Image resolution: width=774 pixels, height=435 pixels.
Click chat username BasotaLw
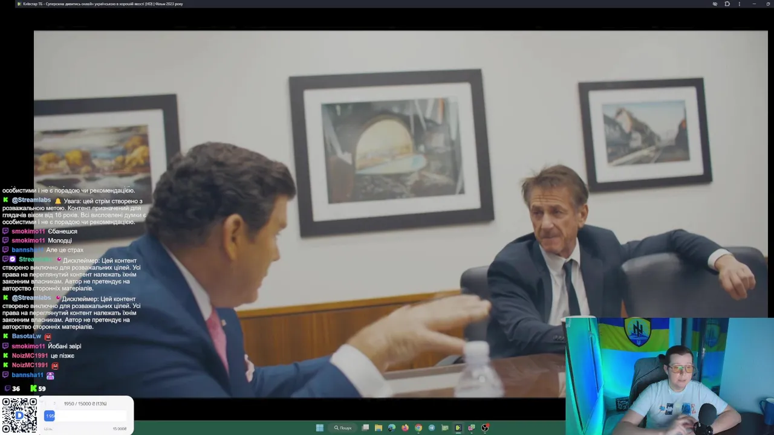pos(26,337)
